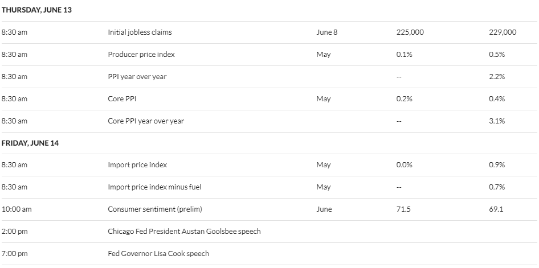539x268 pixels.
Task: Open Chicago Fed President Austan Goolsbee speech
Action: [x=184, y=231]
